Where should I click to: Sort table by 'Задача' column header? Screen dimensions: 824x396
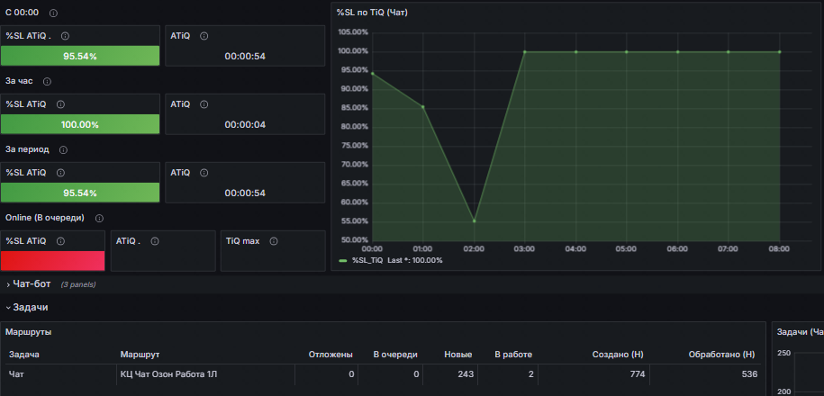click(24, 355)
